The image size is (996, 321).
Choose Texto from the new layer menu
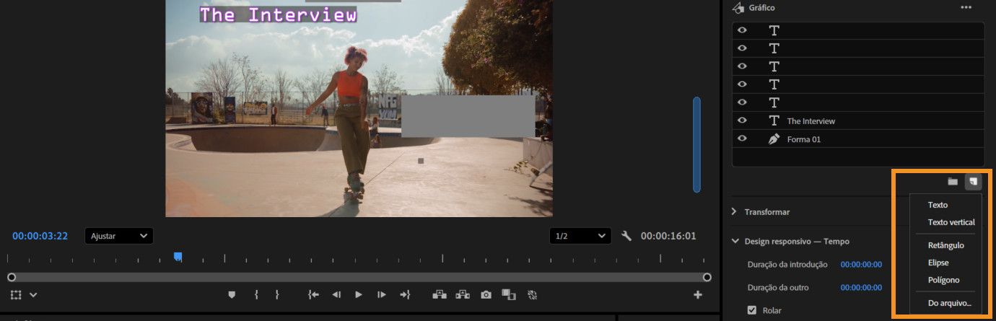coord(938,205)
